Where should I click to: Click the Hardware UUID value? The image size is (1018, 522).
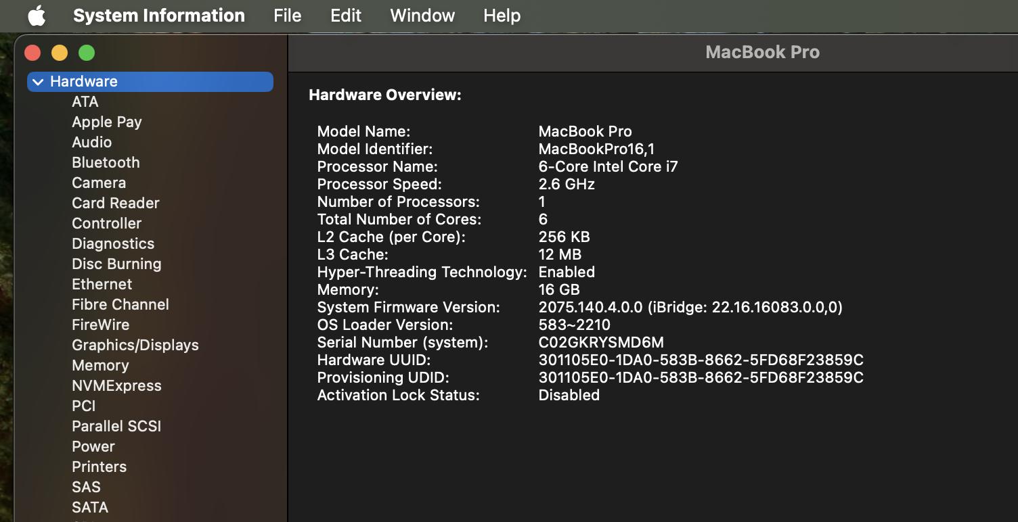701,360
